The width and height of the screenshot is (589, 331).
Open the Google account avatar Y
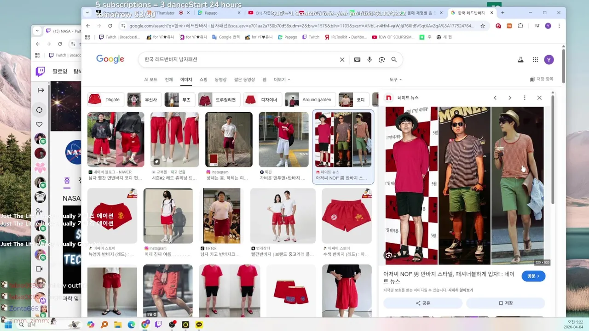[549, 60]
